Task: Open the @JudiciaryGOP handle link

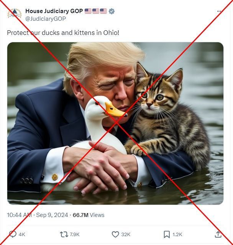Action: 45,19
